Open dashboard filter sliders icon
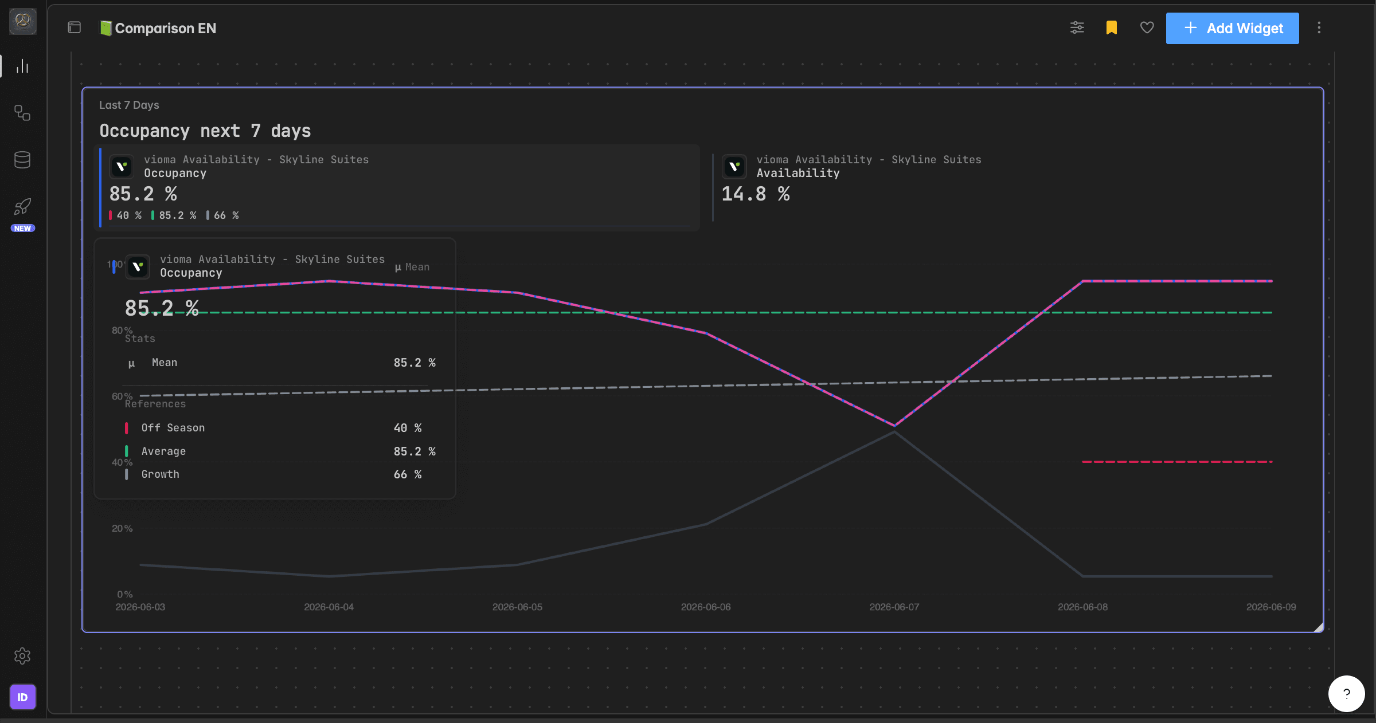This screenshot has height=723, width=1376. (1077, 27)
